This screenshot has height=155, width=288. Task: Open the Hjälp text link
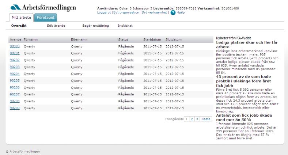pyautogui.click(x=181, y=12)
